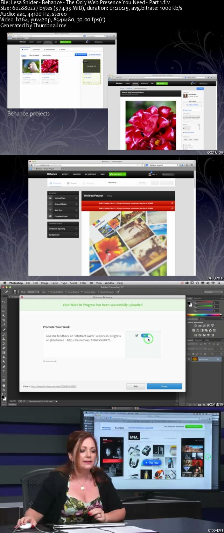Viewport: 224px width, 533px height.
Task: Open the white flower project thumbnail in Manage Projects
Action: (x=31, y=66)
